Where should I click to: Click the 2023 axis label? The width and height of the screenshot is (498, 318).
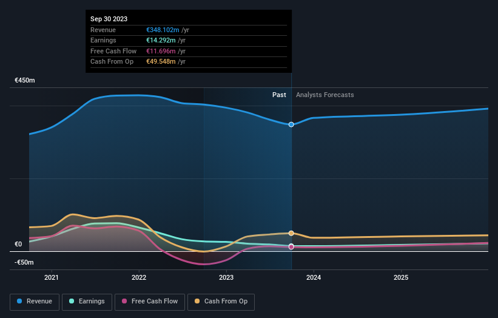pyautogui.click(x=226, y=277)
